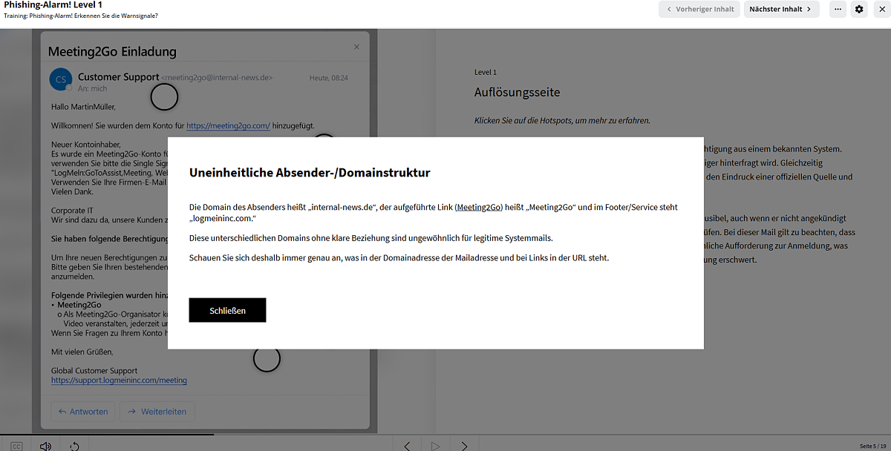Open the https://meeting2go.com/ link in email

(x=228, y=126)
